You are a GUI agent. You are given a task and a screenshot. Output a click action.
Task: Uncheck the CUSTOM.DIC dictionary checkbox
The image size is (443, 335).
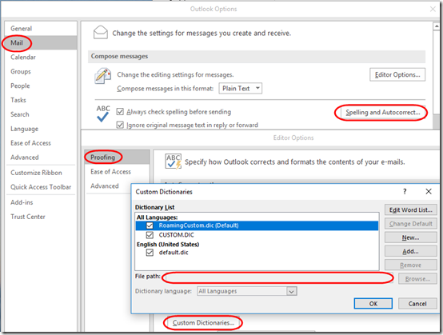(x=150, y=235)
